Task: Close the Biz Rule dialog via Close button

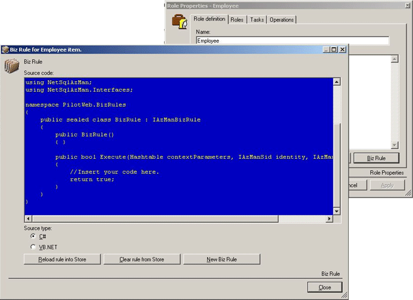Action: pyautogui.click(x=324, y=288)
